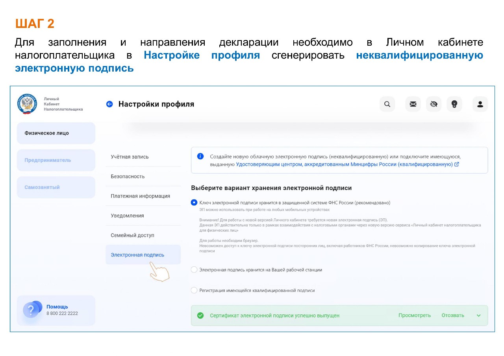Screen dimensions: 504x356
Task: Click the lightbulb hints icon
Action: click(454, 104)
